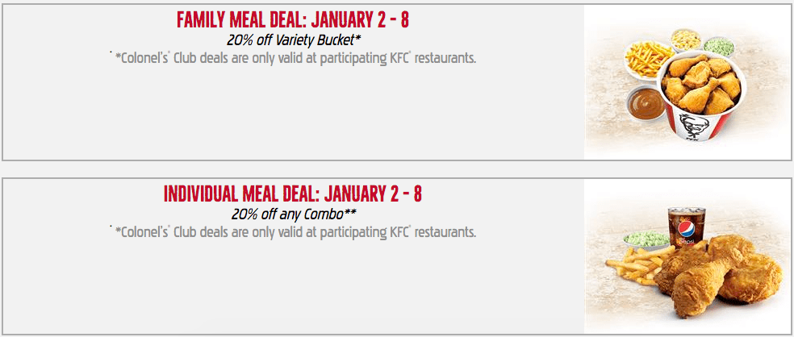Click the macaroni side bowl behind the bucket
Image resolution: width=794 pixels, height=337 pixels.
pyautogui.click(x=686, y=40)
